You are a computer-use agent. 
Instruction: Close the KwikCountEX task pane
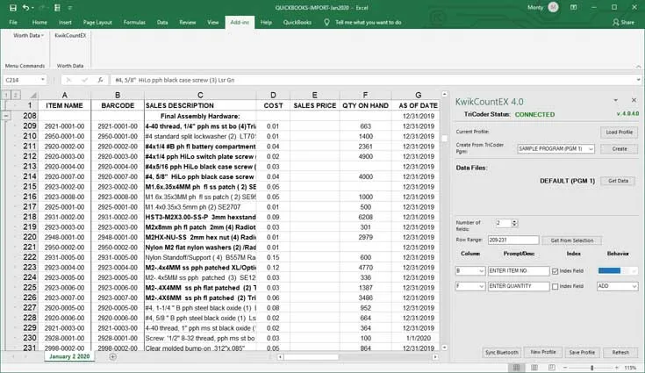634,100
